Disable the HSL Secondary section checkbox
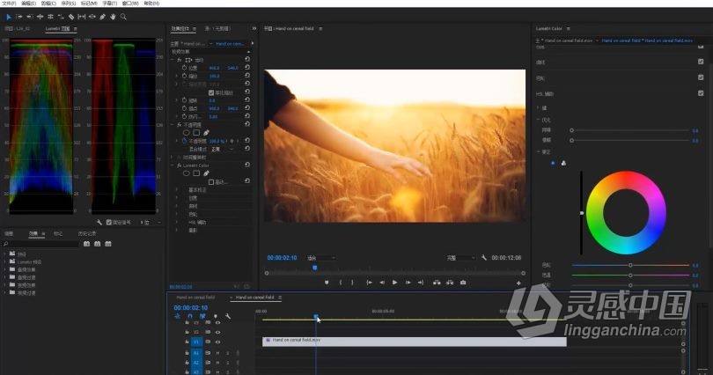Image resolution: width=713 pixels, height=375 pixels. pos(701,93)
